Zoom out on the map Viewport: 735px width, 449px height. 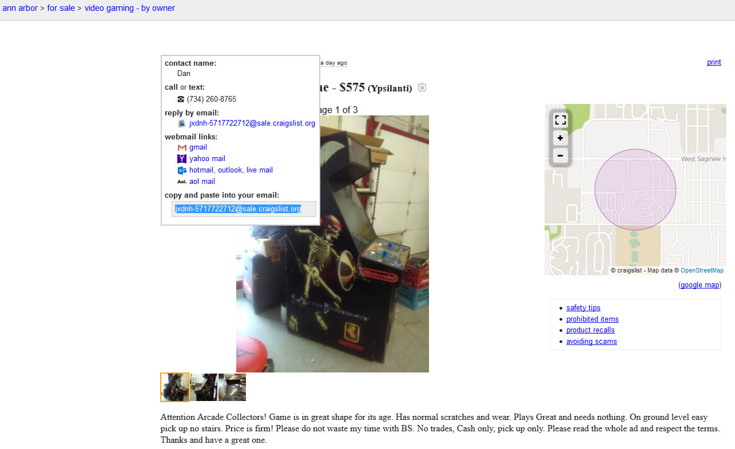[561, 155]
